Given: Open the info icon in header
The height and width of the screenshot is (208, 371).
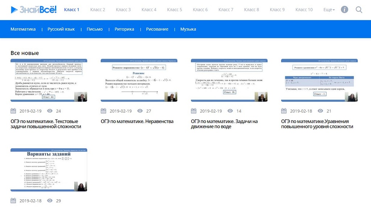Looking at the screenshot, I should tap(345, 10).
